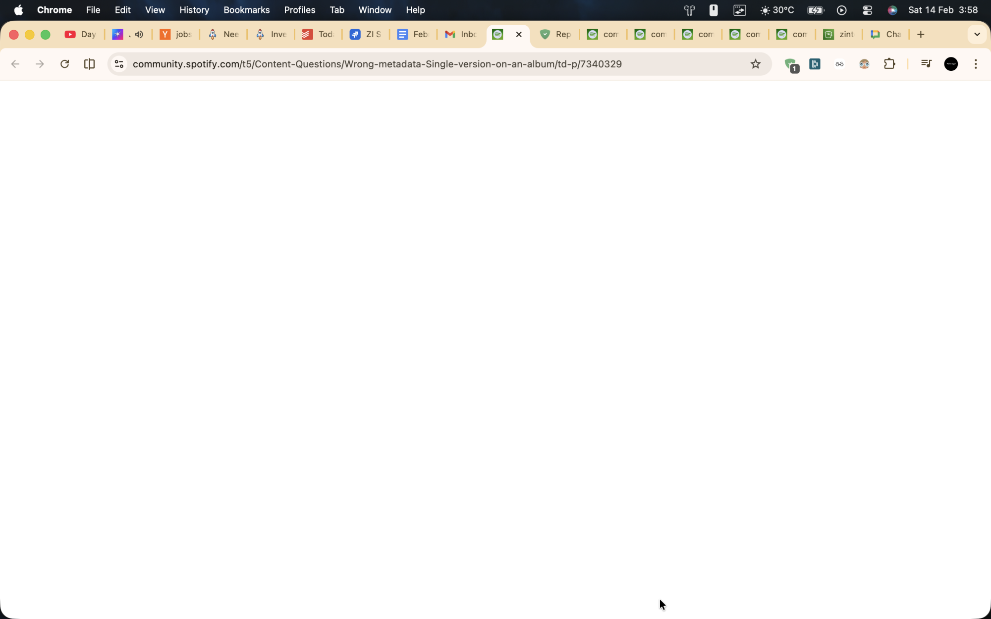Open the Profiles menu
Viewport: 991px width, 619px height.
coord(299,10)
